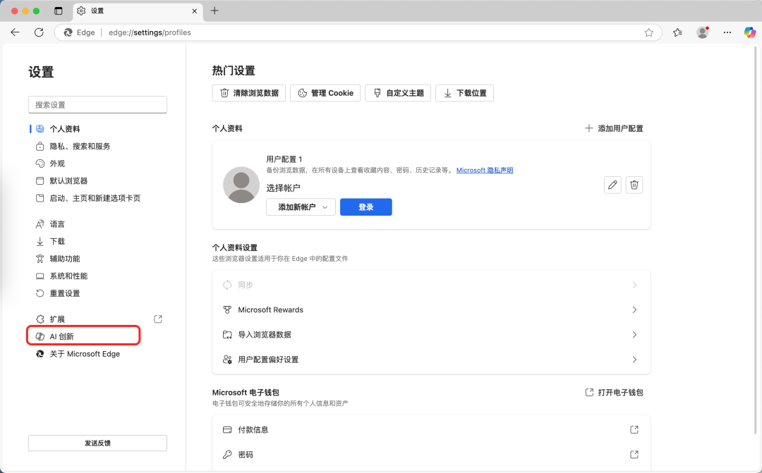Click the blue 登录 button
The image size is (762, 473).
365,207
